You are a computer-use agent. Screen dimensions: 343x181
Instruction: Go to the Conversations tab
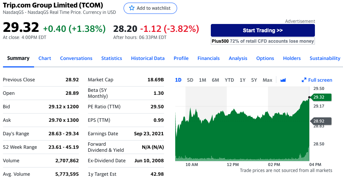tap(76, 58)
